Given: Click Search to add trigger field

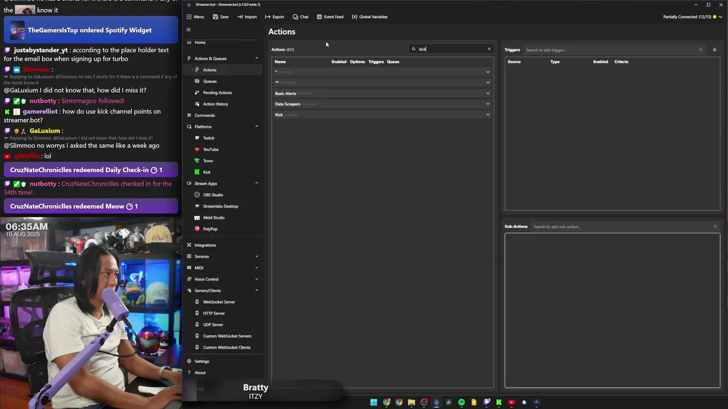Looking at the screenshot, I should [x=614, y=50].
